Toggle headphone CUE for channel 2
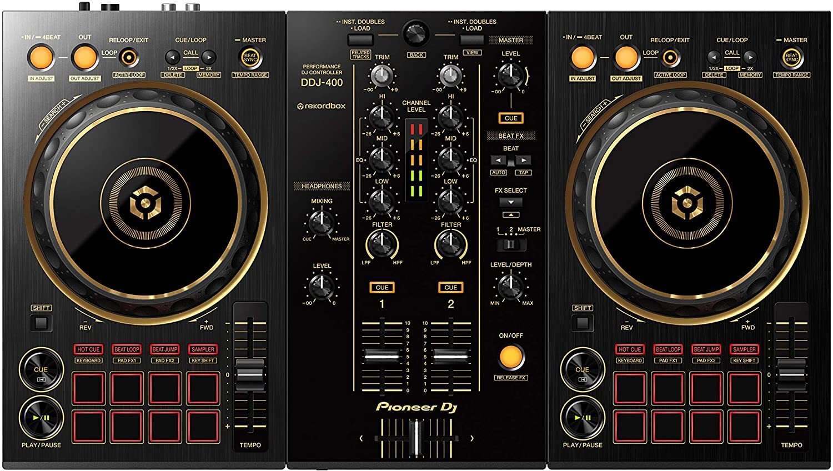 coord(450,287)
